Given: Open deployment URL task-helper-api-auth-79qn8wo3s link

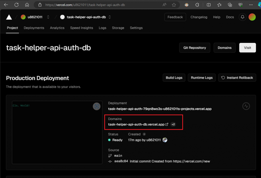Looking at the screenshot, I should (160, 109).
